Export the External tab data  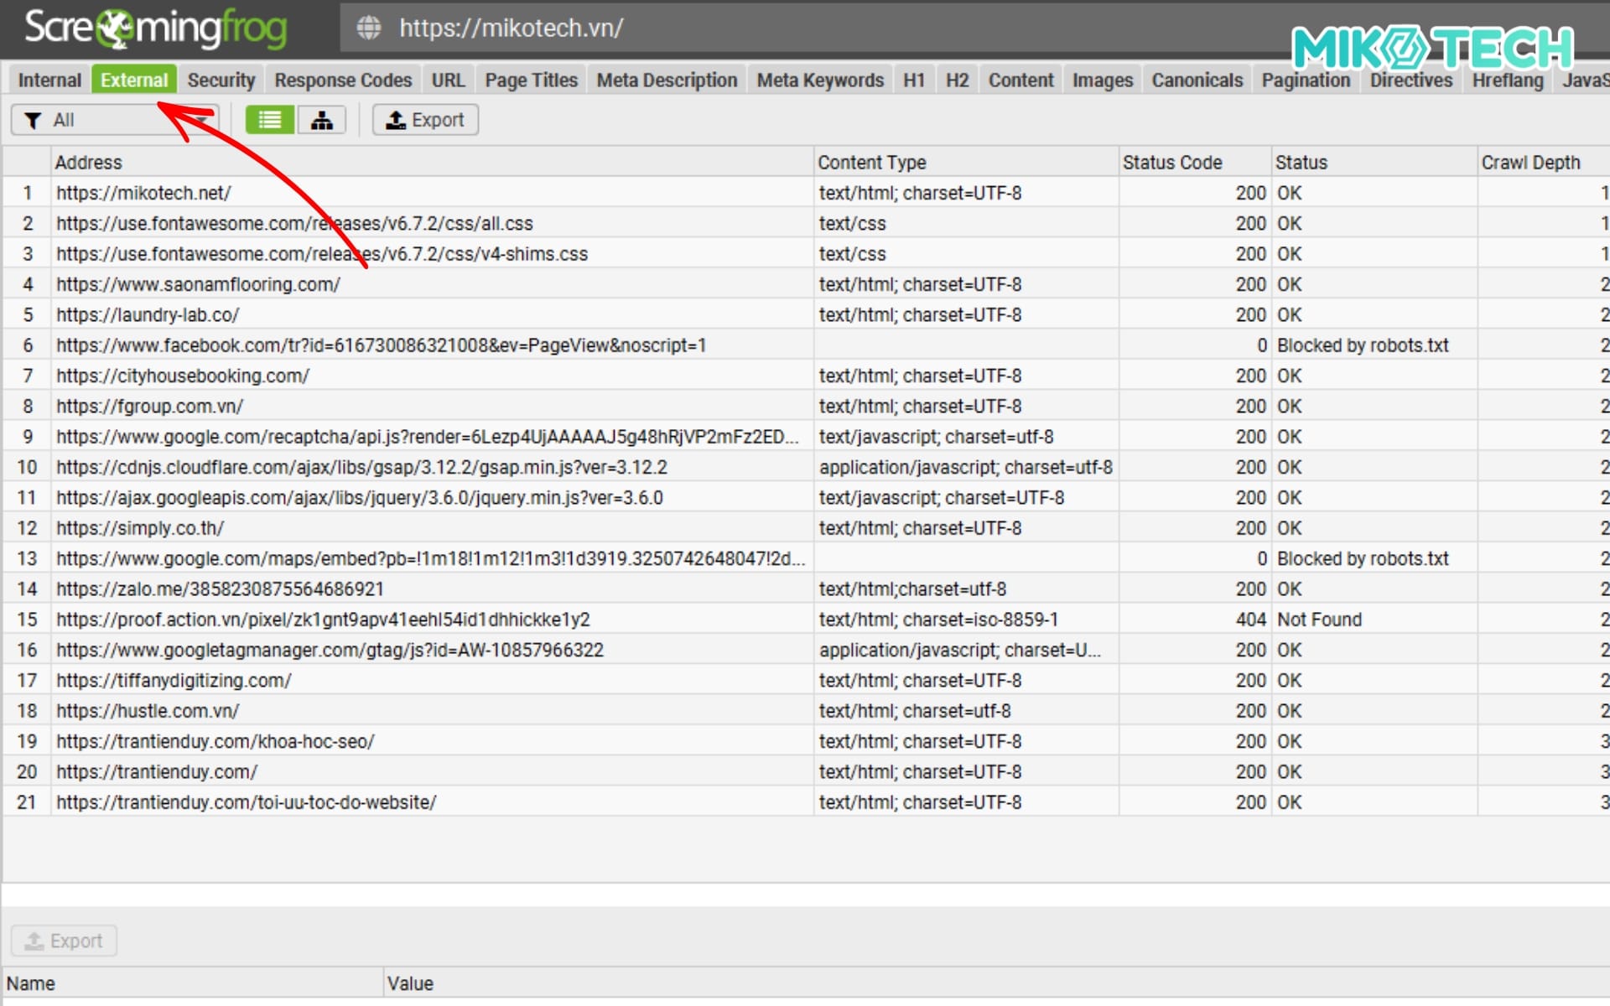click(425, 120)
